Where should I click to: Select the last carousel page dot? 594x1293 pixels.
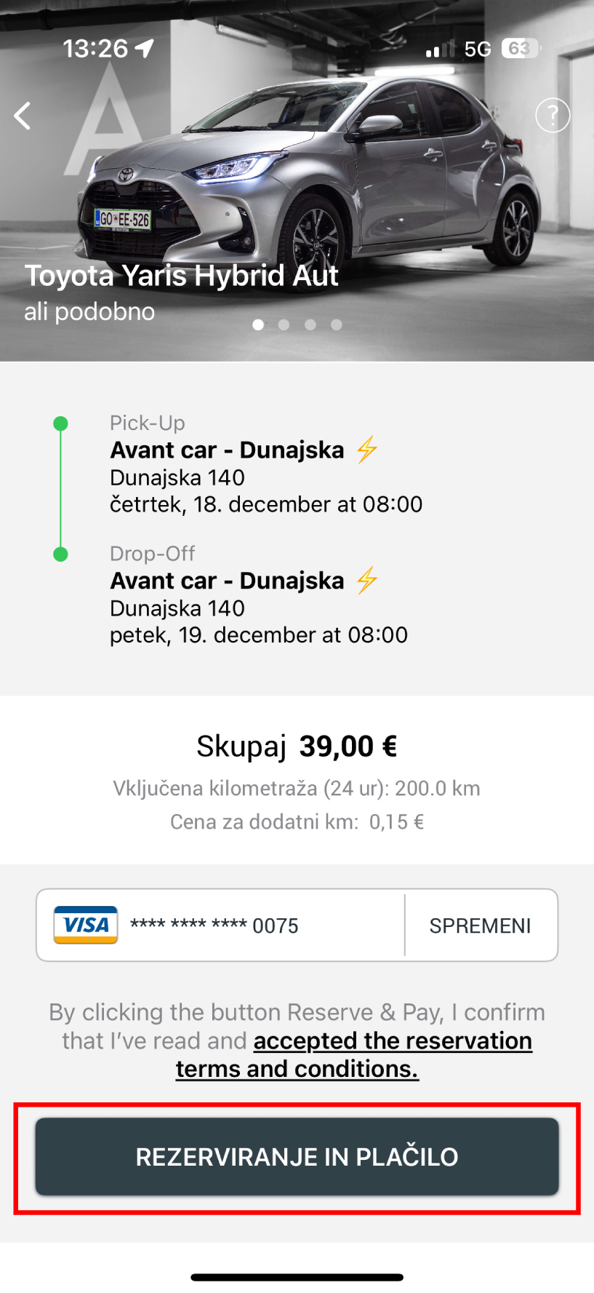tap(337, 325)
